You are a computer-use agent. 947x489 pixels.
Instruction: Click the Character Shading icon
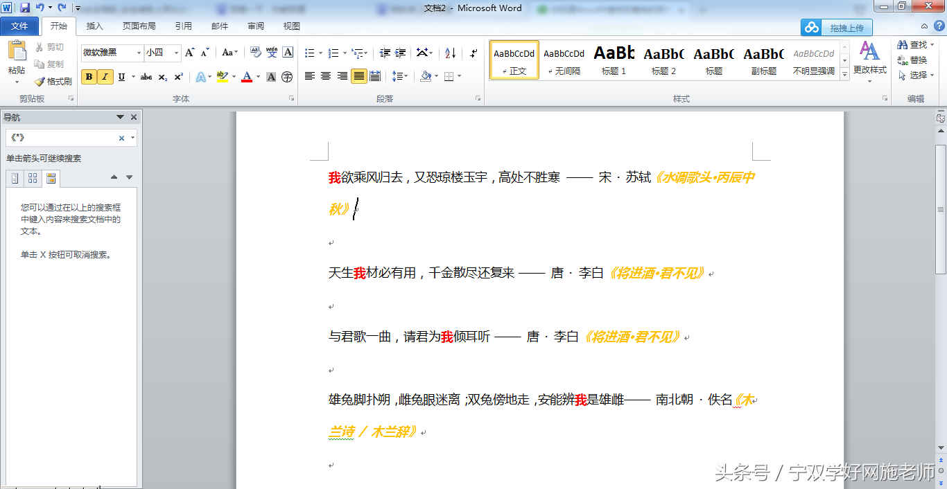271,77
